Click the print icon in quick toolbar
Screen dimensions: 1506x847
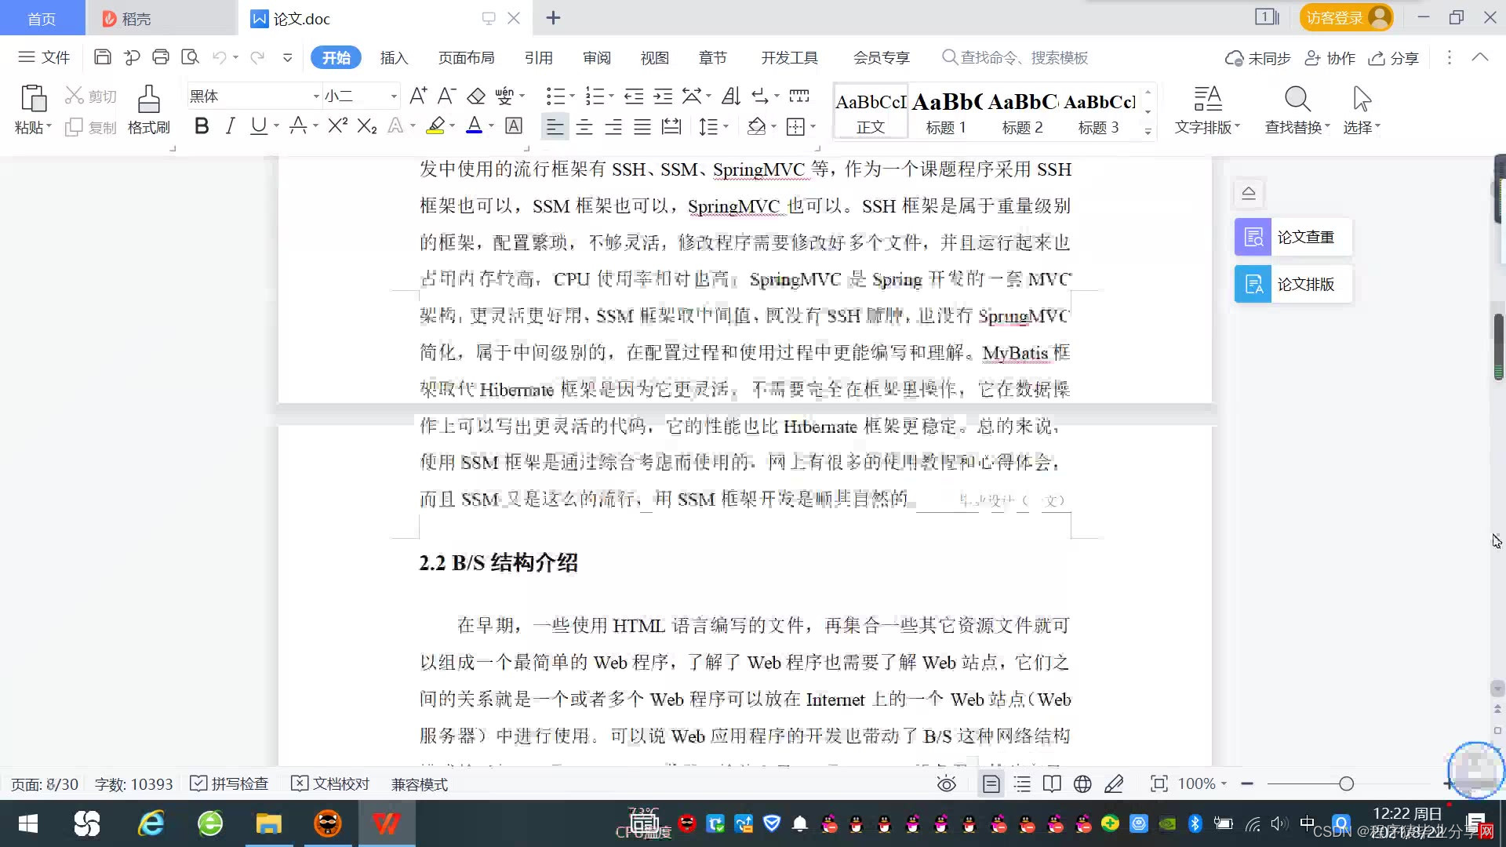pyautogui.click(x=161, y=57)
